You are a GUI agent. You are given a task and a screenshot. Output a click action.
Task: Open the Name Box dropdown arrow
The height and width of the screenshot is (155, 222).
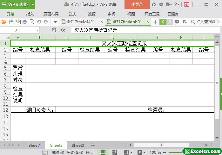click(x=37, y=30)
